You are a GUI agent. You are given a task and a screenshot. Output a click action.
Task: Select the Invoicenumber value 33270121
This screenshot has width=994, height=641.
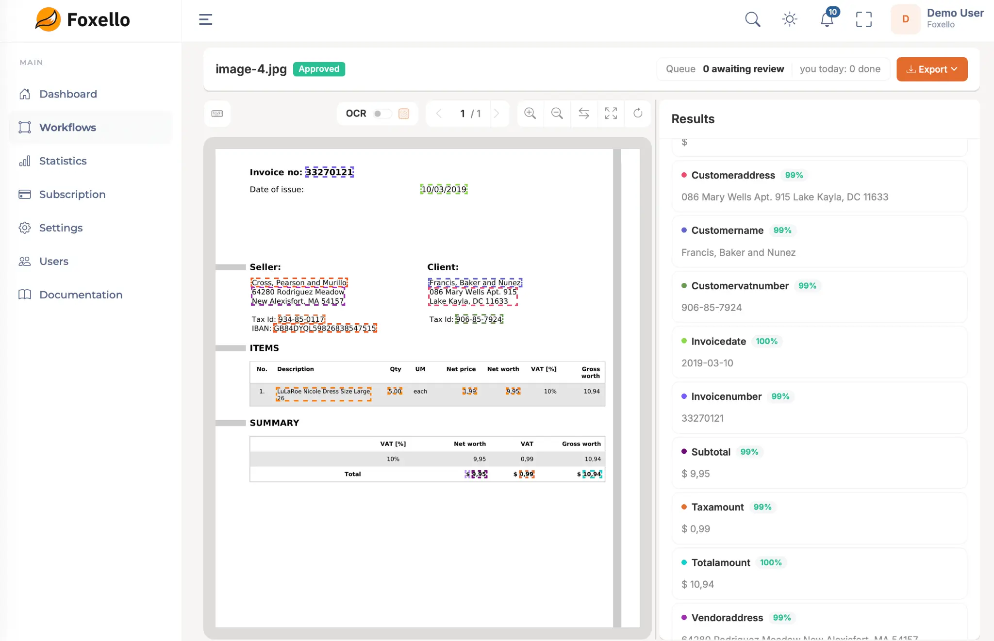tap(702, 418)
